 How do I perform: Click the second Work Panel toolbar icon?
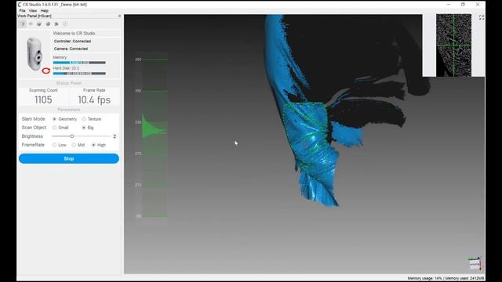pyautogui.click(x=31, y=23)
